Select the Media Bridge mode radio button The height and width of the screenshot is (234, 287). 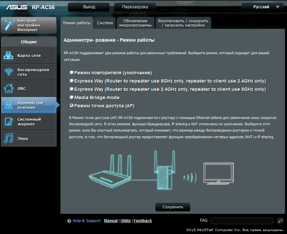(x=71, y=97)
